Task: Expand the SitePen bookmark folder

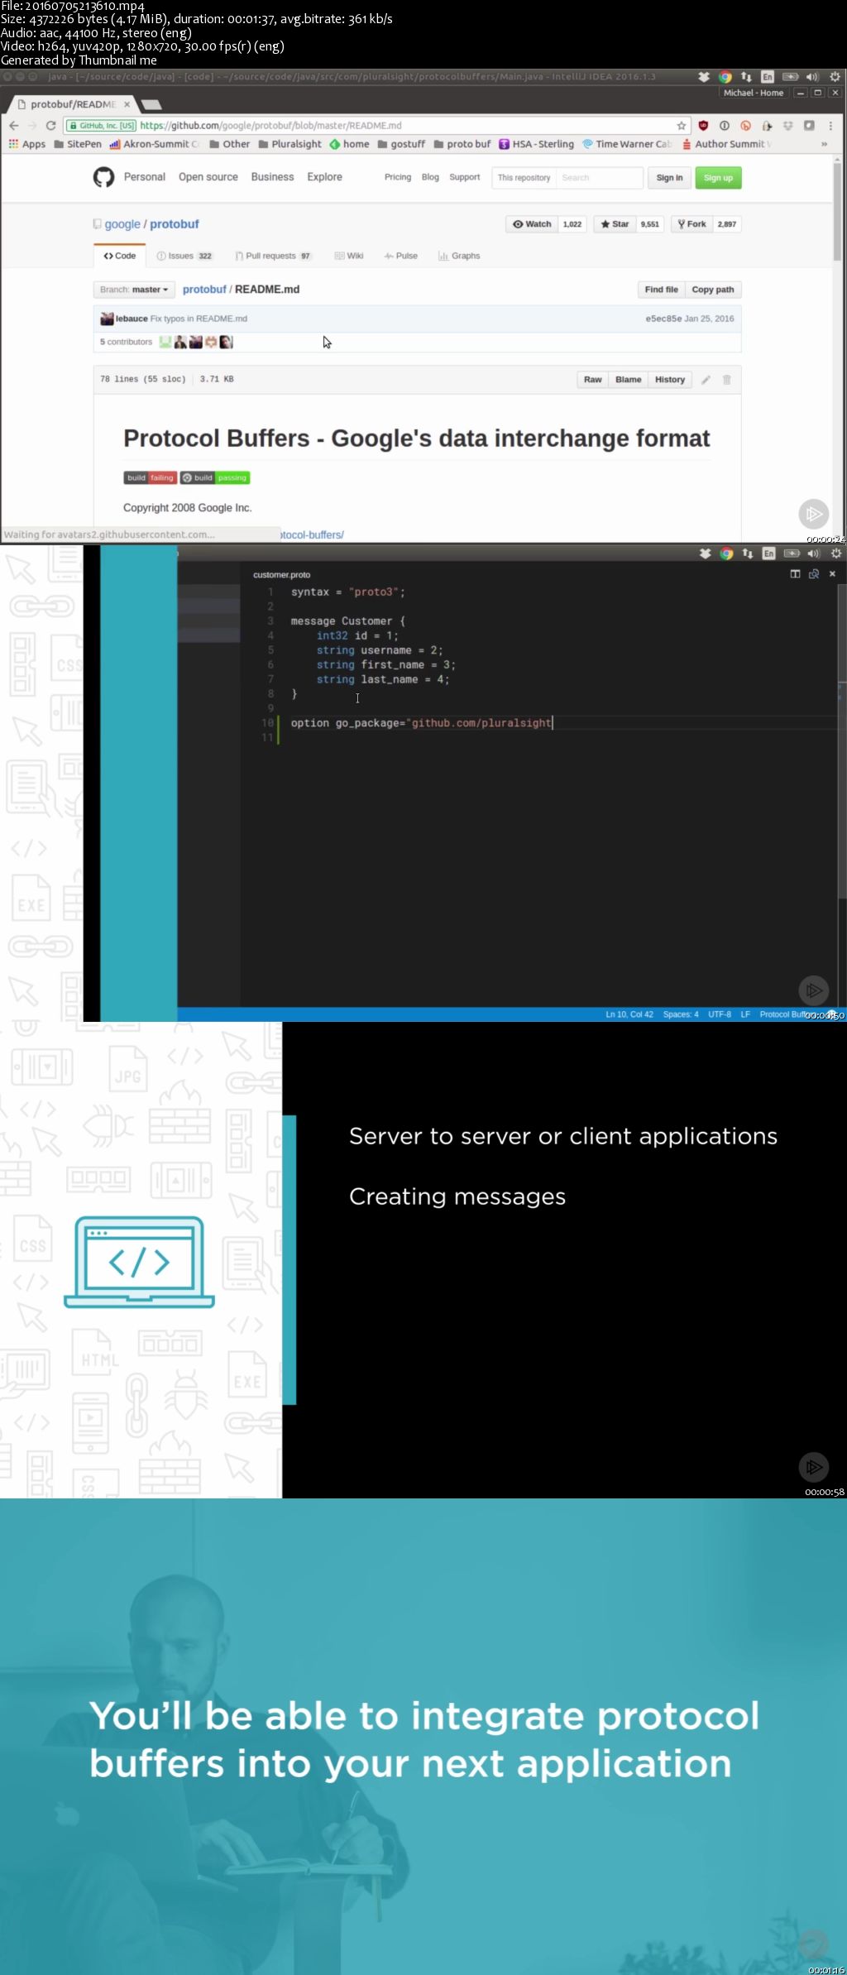Action: tap(78, 144)
